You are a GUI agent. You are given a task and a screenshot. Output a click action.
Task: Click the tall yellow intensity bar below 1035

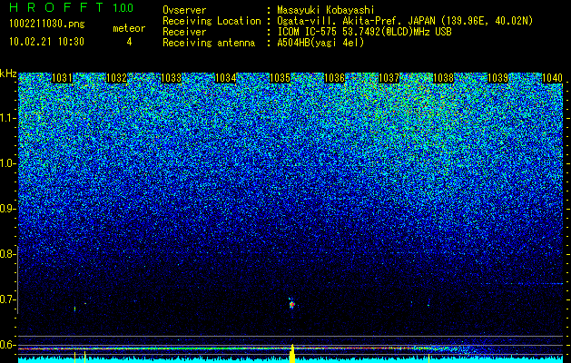pos(292,353)
